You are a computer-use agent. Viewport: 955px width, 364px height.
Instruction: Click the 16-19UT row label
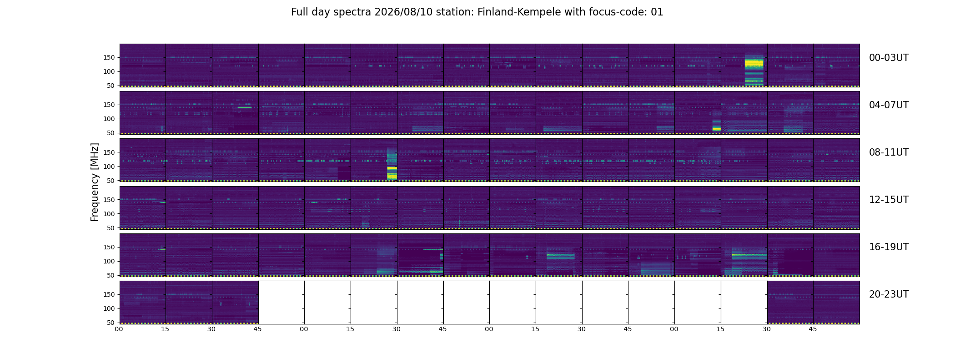coord(889,247)
